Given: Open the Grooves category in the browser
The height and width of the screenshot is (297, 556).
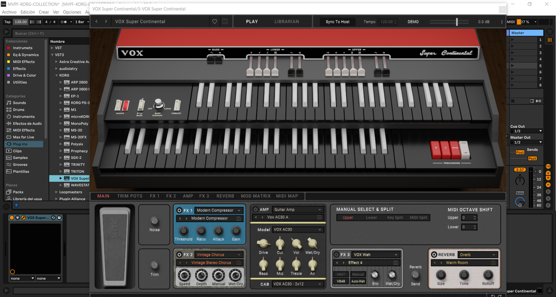Looking at the screenshot, I should pos(20,165).
